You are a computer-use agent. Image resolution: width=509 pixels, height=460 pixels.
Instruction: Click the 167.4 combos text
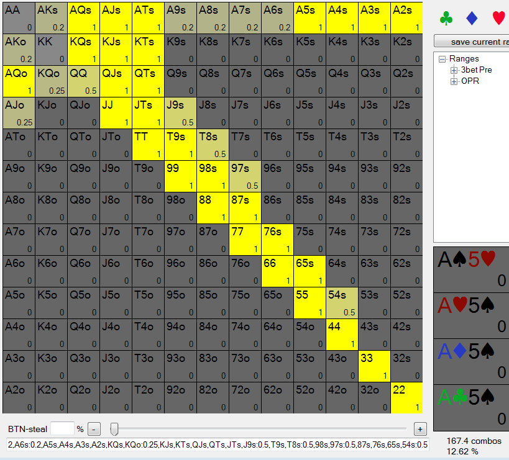tap(474, 441)
